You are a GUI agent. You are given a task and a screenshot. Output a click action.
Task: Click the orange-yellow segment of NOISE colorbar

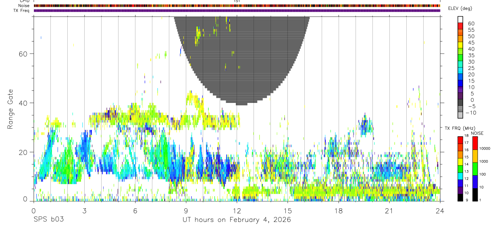point(475,156)
